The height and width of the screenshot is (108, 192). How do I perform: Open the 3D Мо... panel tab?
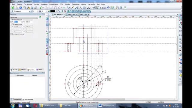[14, 70]
